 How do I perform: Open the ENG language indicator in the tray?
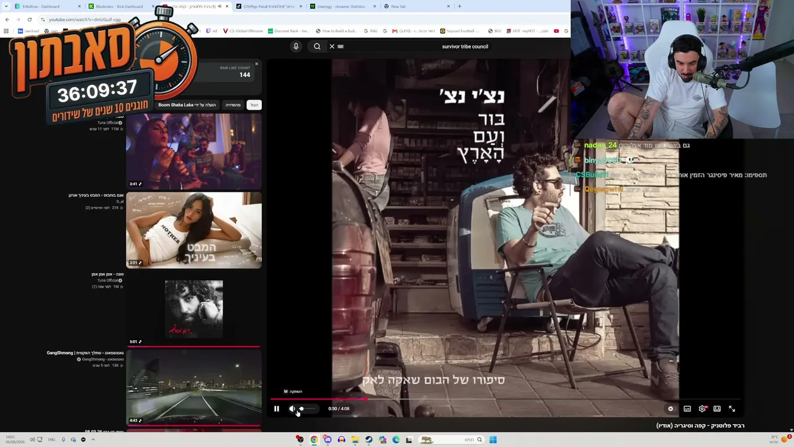(x=51, y=440)
